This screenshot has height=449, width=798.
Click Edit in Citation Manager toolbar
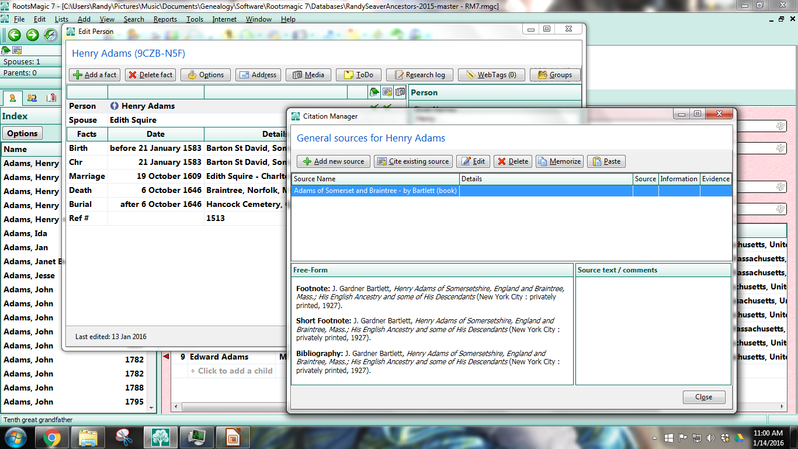[x=473, y=161]
